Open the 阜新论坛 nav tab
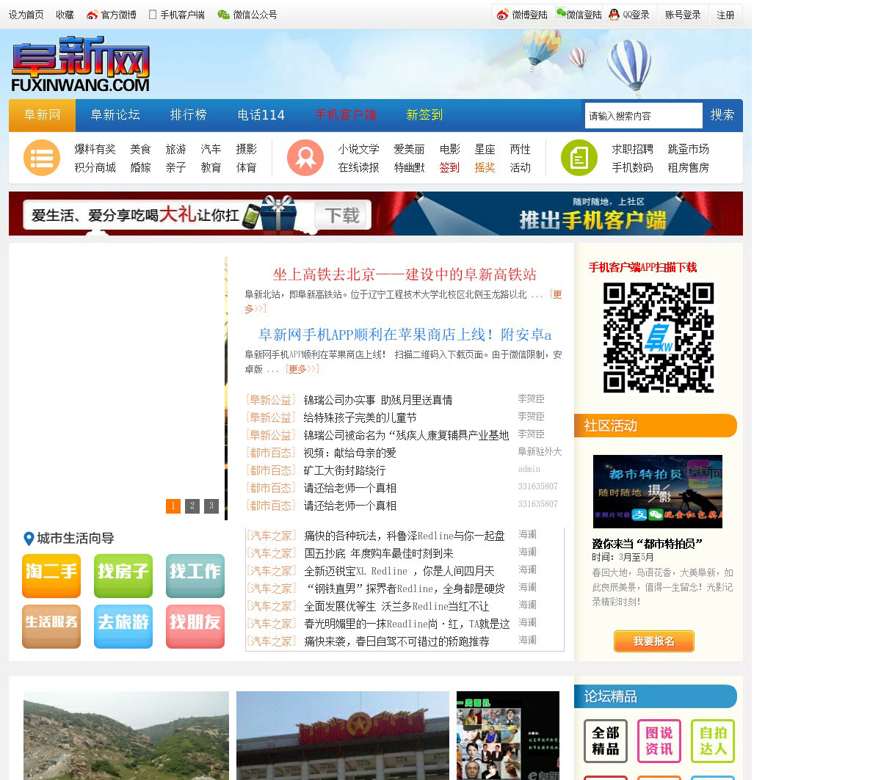Screen dimensions: 881x780 pos(115,115)
